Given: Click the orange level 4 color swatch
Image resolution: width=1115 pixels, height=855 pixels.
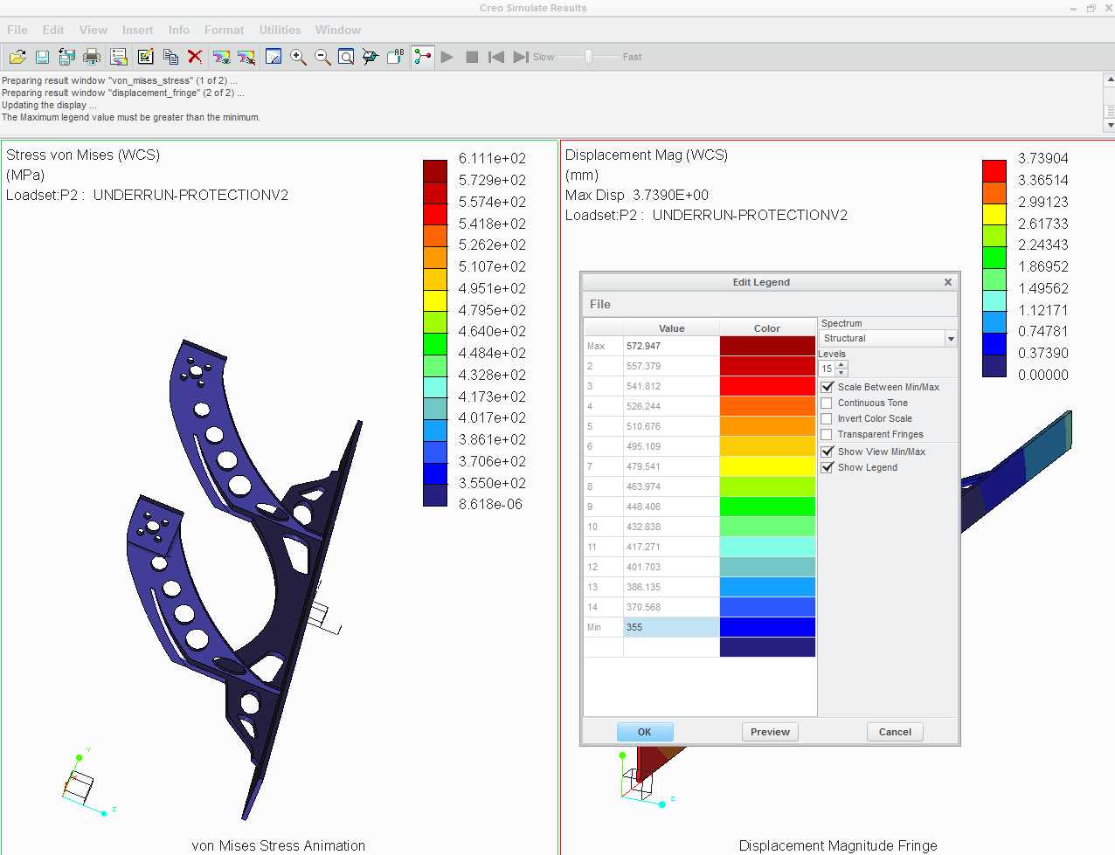Looking at the screenshot, I should (767, 406).
